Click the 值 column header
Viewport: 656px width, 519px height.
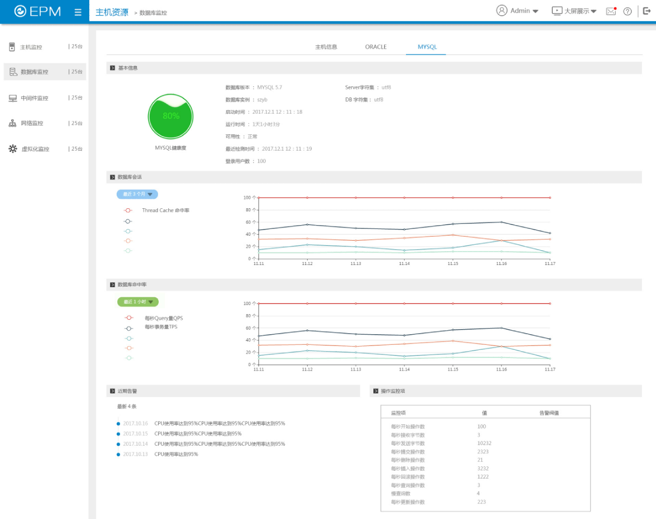click(484, 413)
